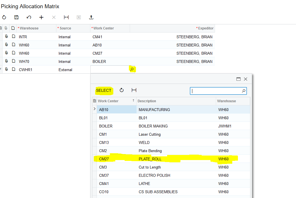Click the Fit to Screen columns icon

click(66, 17)
